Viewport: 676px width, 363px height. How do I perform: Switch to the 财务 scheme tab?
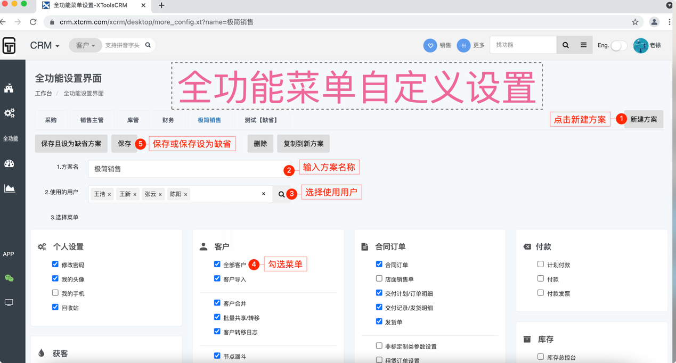pyautogui.click(x=168, y=120)
